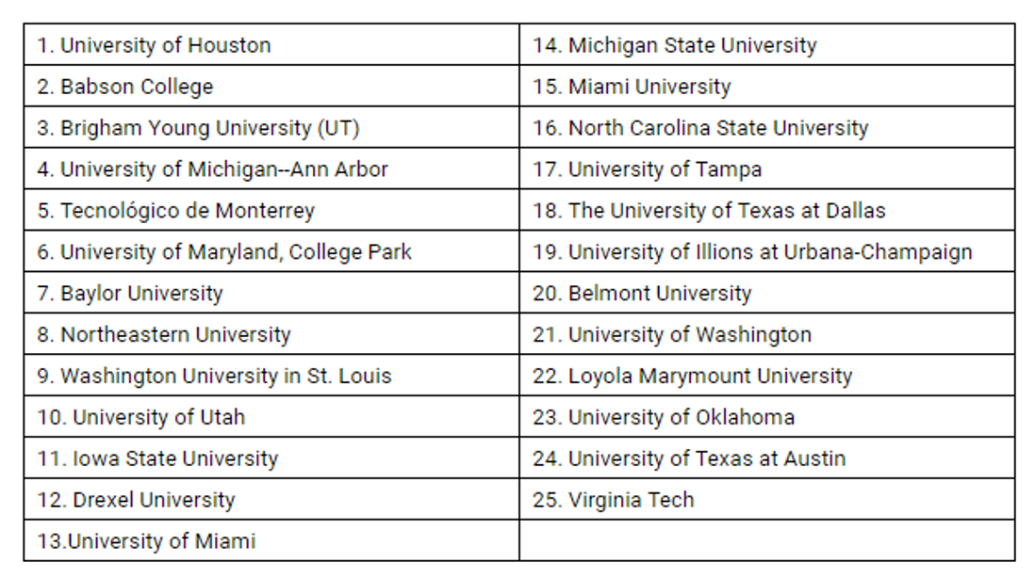
Task: Select the Drexel University cell
Action: pyautogui.click(x=136, y=501)
